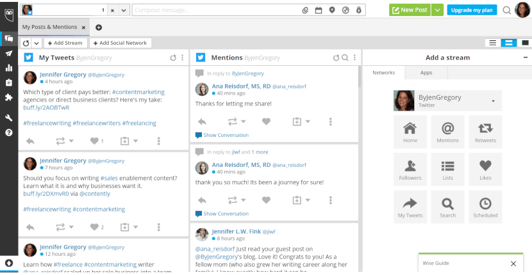Click the add location pin icon
Screen dimensions: 532x275
click(x=332, y=10)
